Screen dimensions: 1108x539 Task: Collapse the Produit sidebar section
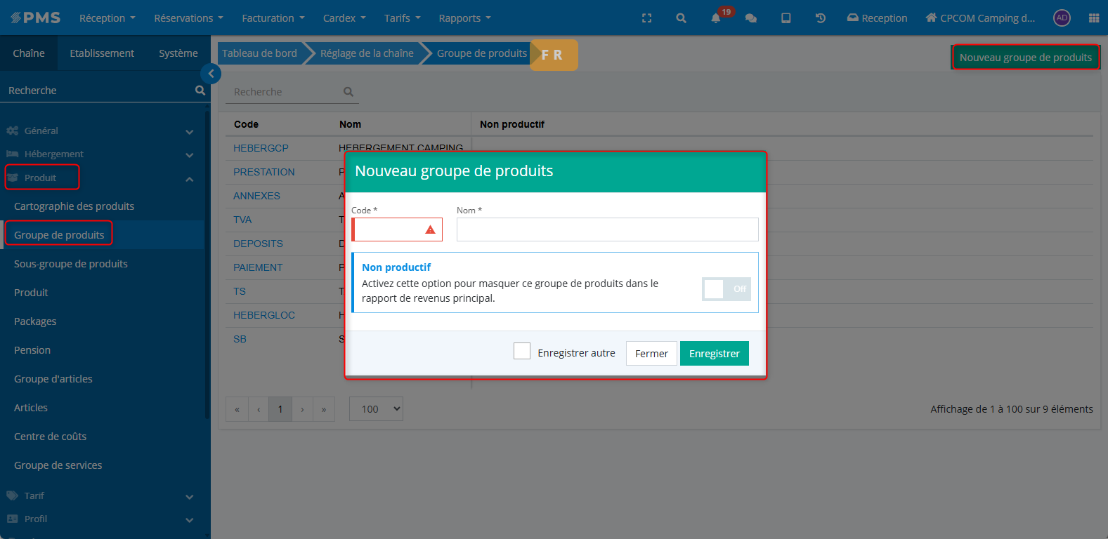tap(189, 179)
